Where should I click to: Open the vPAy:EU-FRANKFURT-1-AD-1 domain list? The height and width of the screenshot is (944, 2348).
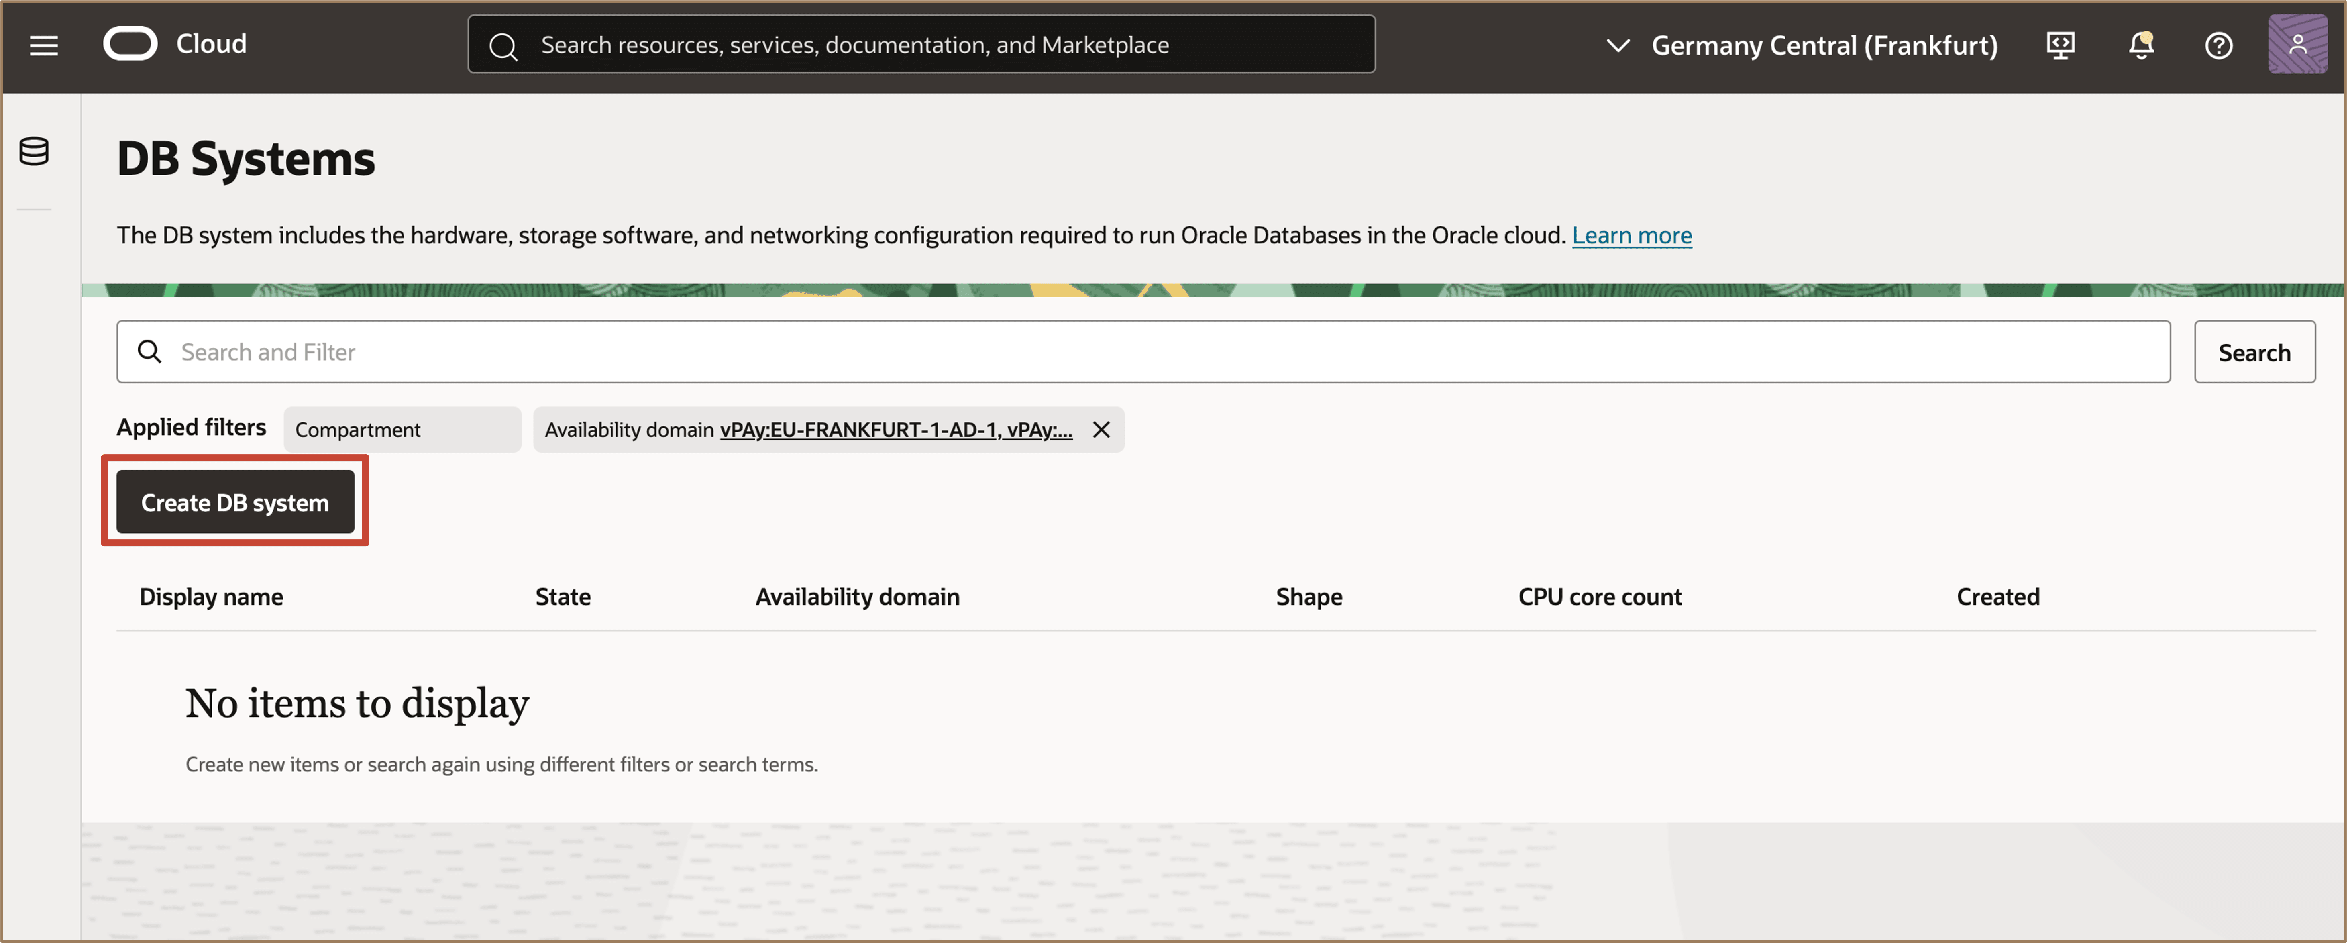tap(896, 429)
